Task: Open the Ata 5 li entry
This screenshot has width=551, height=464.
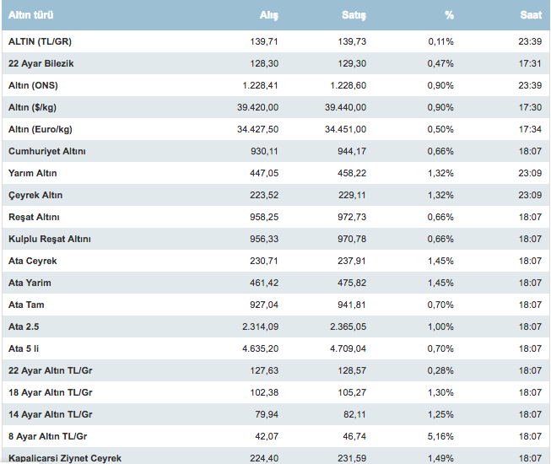Action: click(26, 348)
